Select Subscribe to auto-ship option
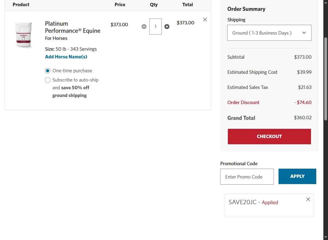The height and width of the screenshot is (240, 328). point(48,80)
